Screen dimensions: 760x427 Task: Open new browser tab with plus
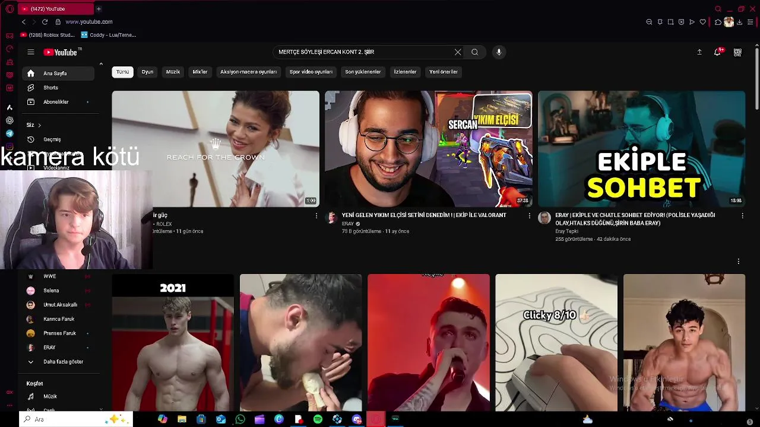pos(99,9)
